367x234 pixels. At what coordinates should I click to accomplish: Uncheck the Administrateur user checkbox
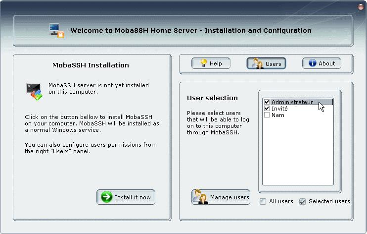(x=267, y=102)
